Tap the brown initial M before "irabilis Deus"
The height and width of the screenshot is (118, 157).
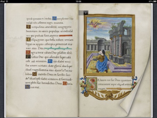(x=35, y=74)
